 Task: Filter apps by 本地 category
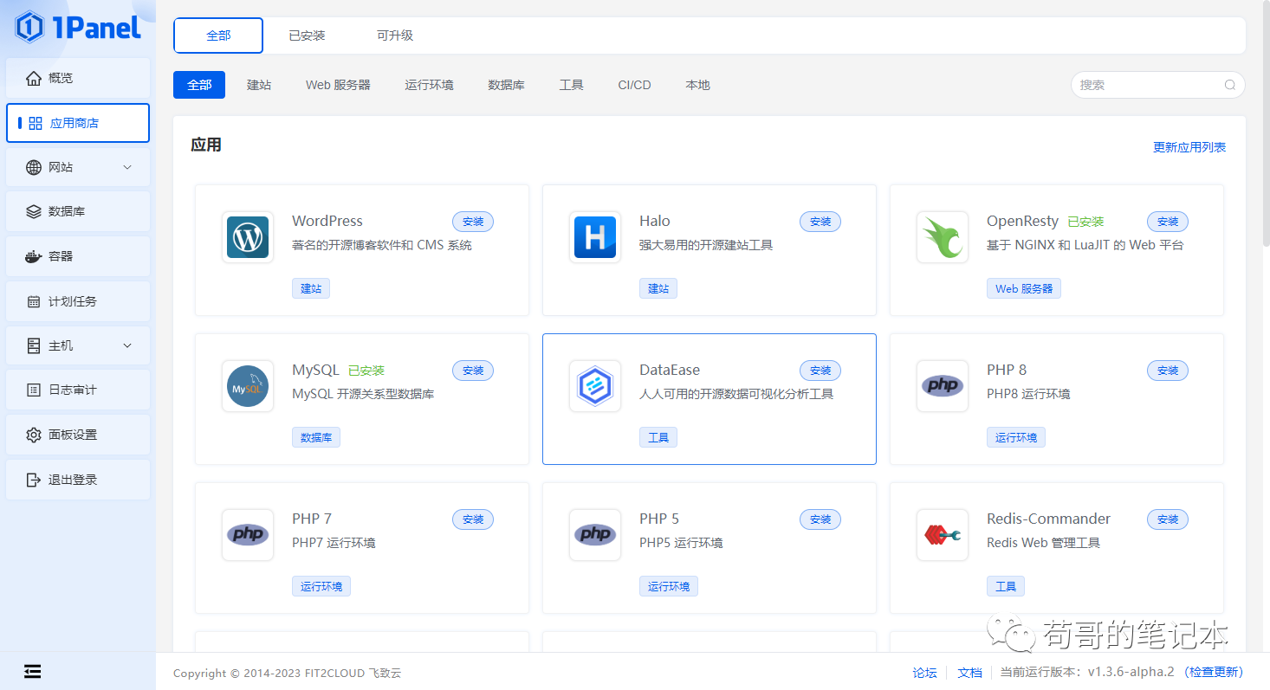697,85
